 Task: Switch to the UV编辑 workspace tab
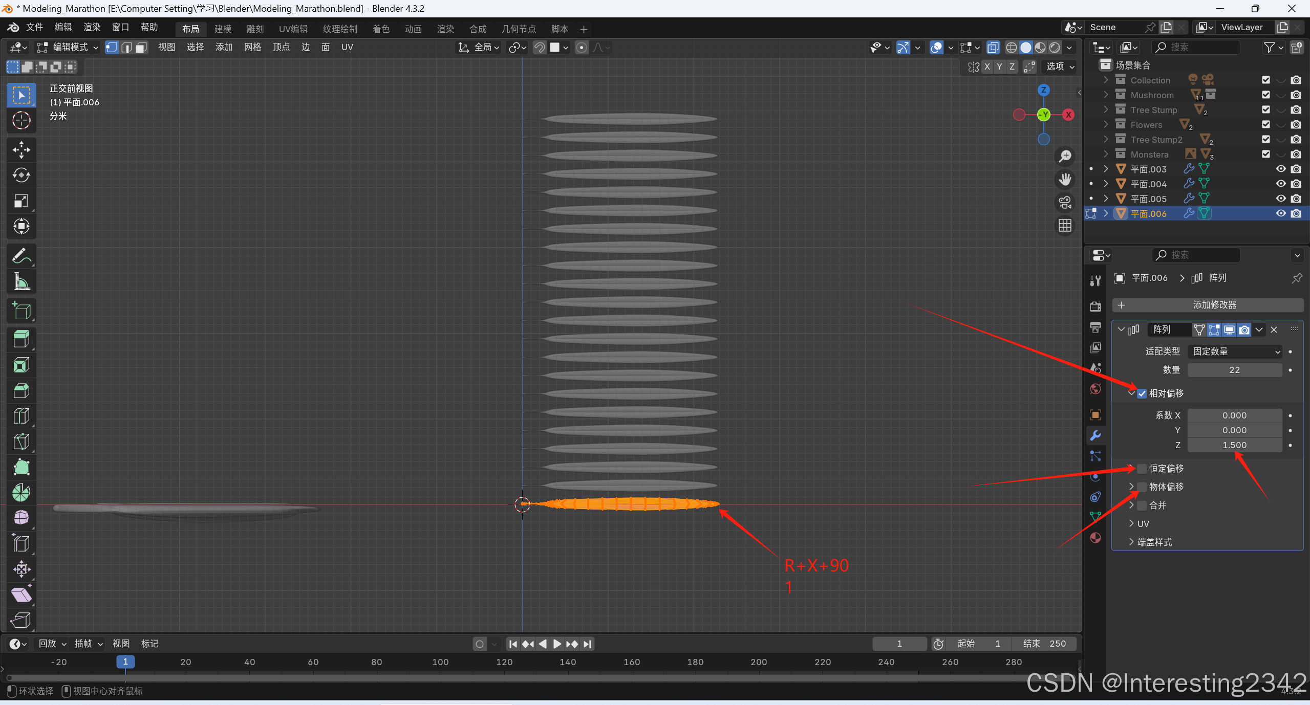(293, 29)
